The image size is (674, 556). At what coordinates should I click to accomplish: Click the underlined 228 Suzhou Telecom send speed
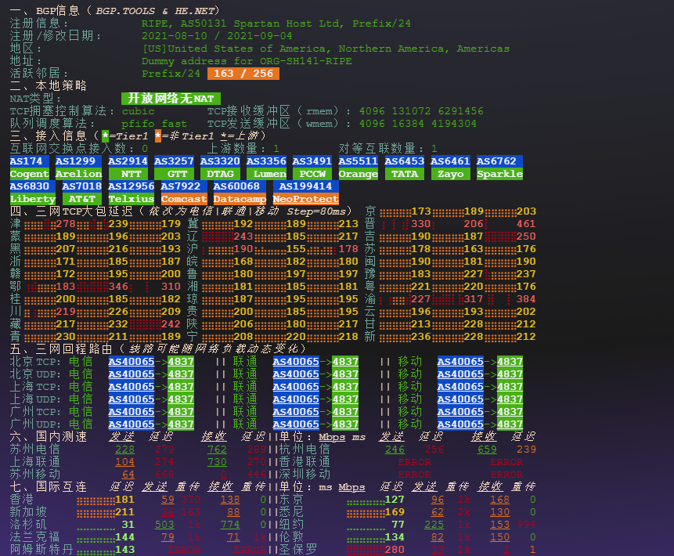pyautogui.click(x=124, y=449)
